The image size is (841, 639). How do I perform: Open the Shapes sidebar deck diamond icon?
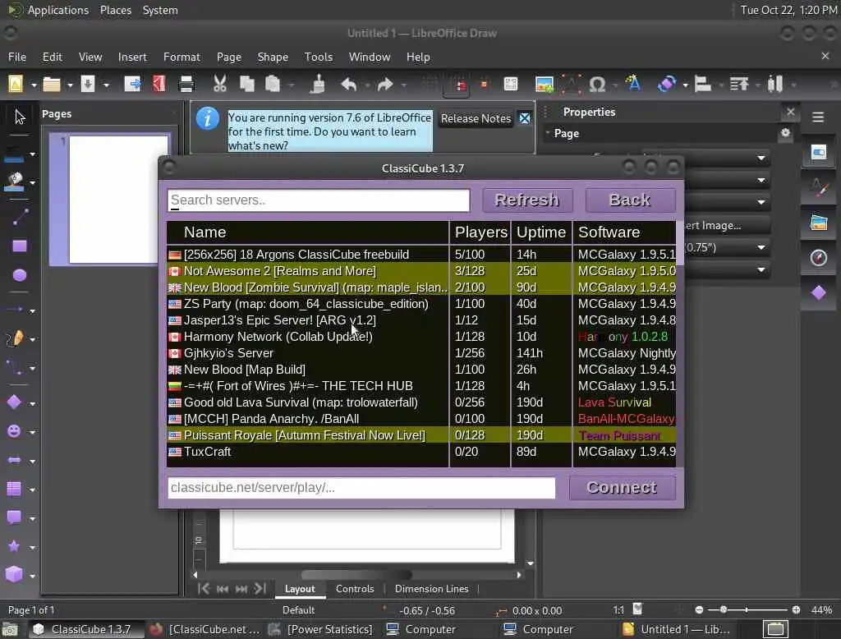tap(819, 293)
